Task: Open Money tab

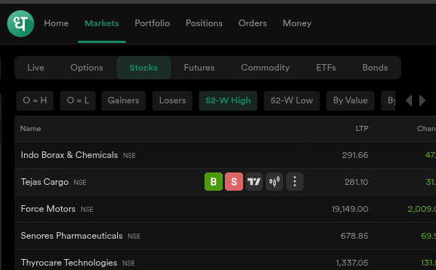Action: click(x=297, y=23)
